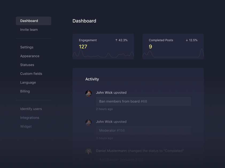Click the Invite team link

click(x=29, y=29)
